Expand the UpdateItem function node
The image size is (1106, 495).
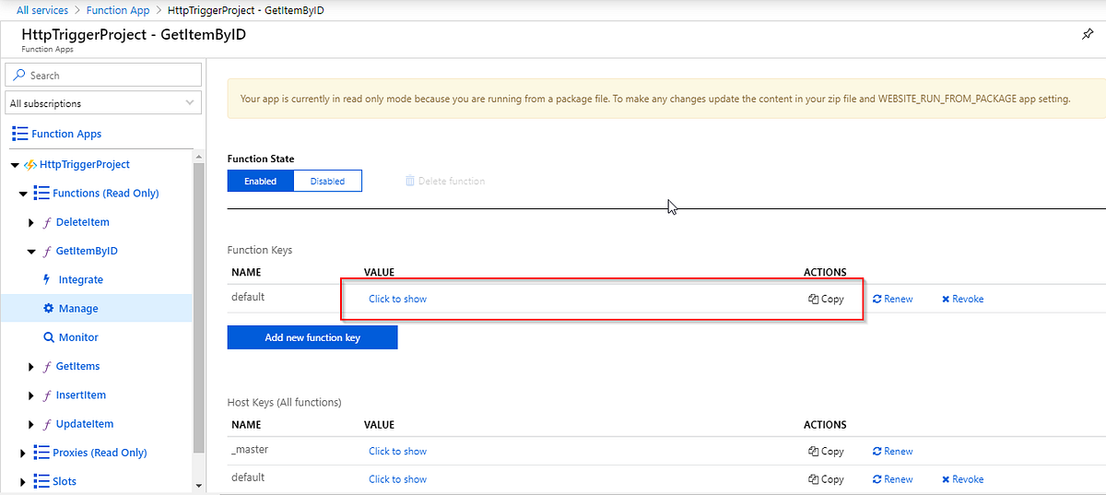point(33,424)
